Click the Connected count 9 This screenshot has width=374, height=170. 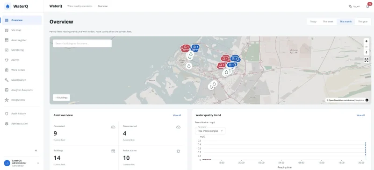click(55, 133)
